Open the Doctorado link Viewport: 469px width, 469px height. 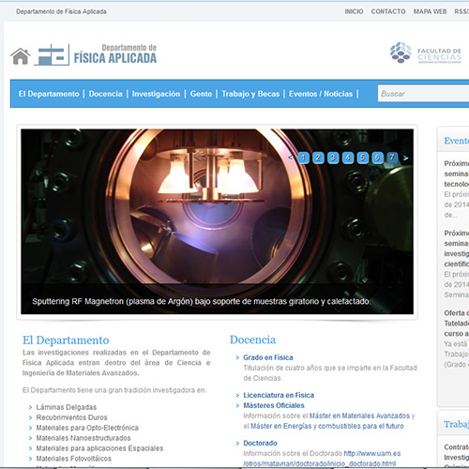(x=260, y=443)
